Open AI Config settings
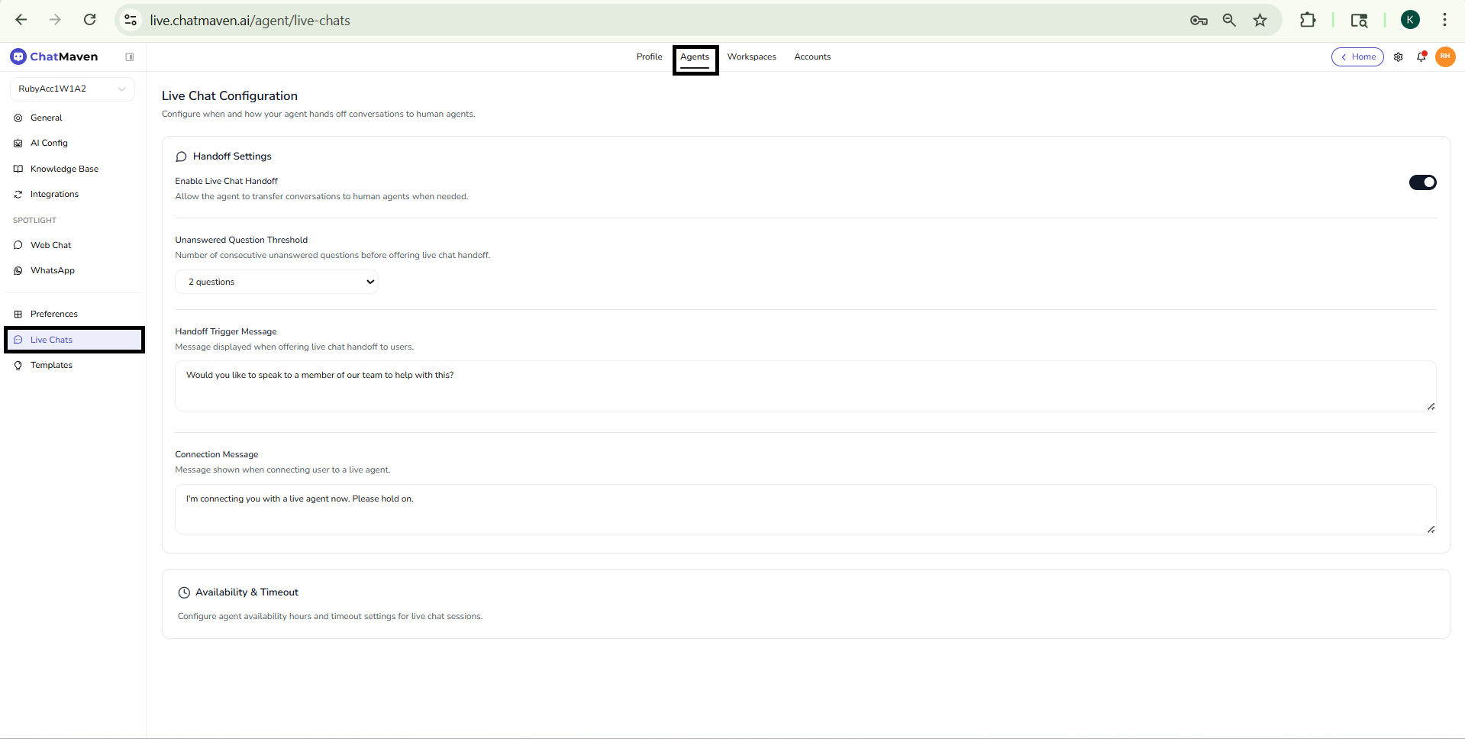This screenshot has width=1465, height=739. (x=49, y=143)
